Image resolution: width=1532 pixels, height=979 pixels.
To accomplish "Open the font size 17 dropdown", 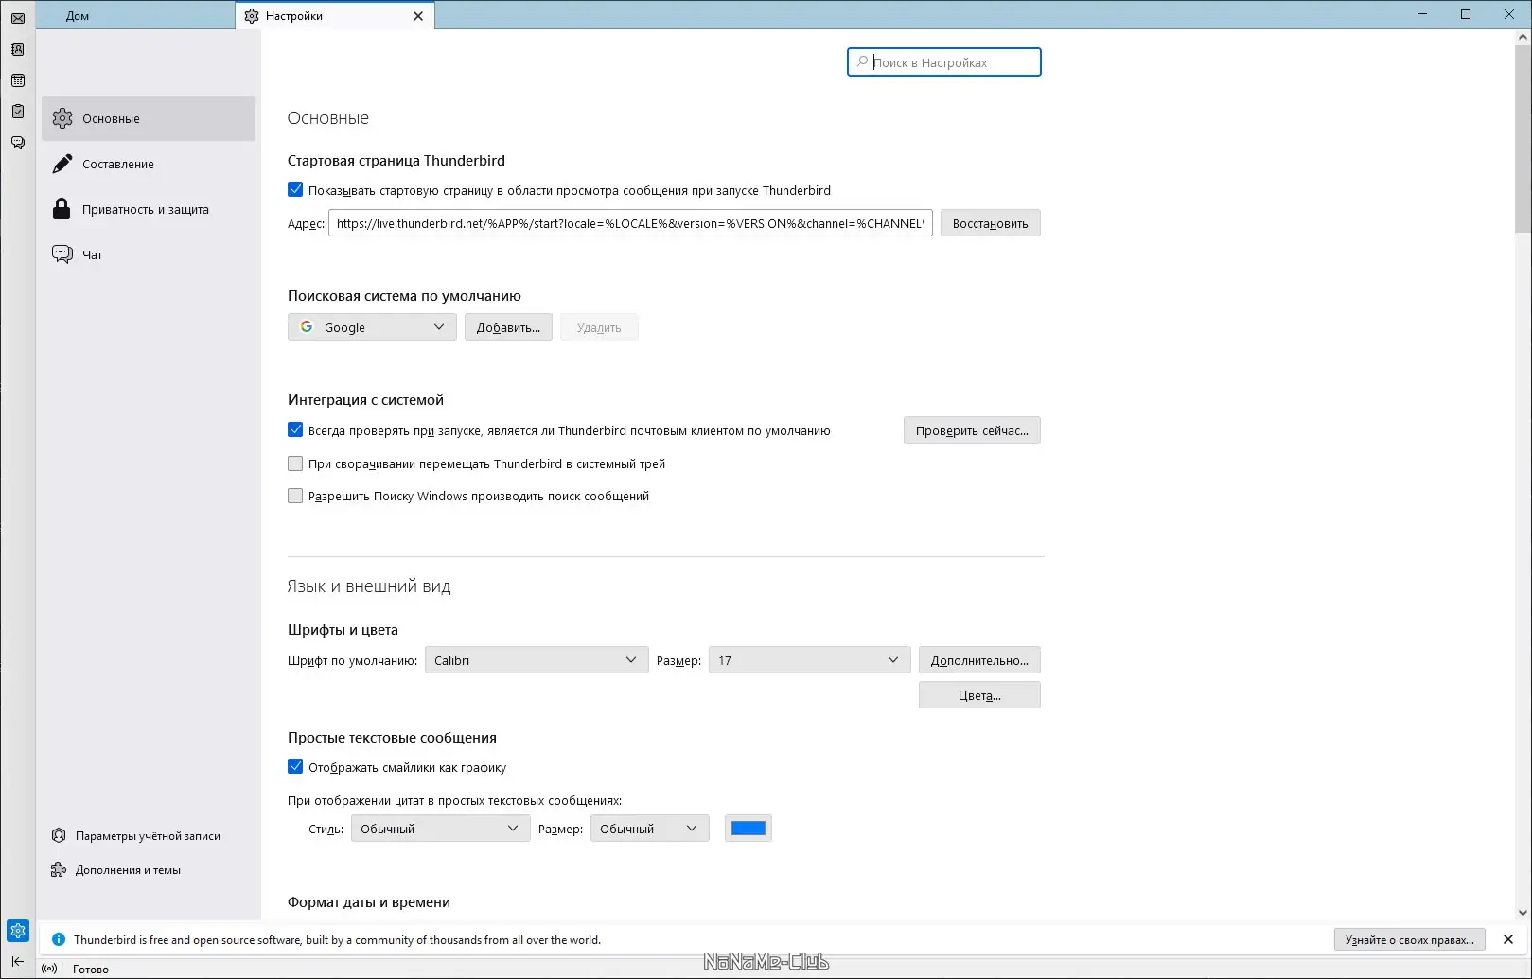I will point(809,660).
